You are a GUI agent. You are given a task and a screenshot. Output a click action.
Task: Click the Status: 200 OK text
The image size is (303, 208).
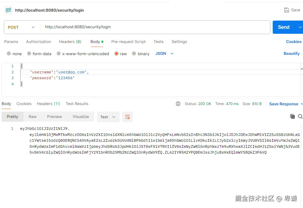tap(198, 104)
